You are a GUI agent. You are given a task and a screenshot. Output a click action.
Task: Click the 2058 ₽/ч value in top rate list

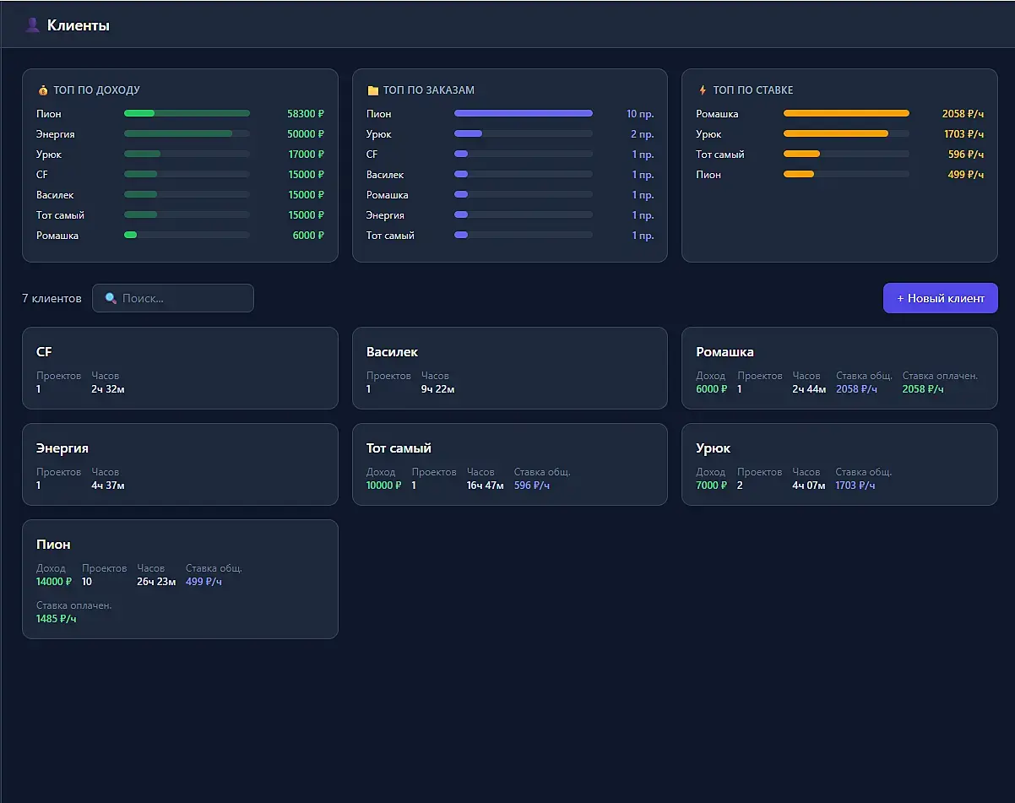pyautogui.click(x=963, y=114)
